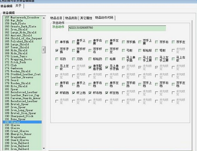197x151 pixels.
Task: Click the 攻击动作 code input field
Action: click(117, 28)
